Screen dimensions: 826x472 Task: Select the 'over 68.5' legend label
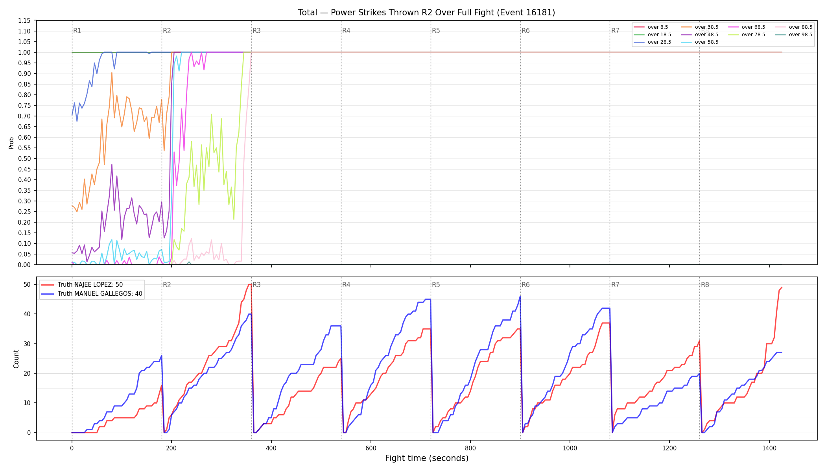[x=754, y=27]
